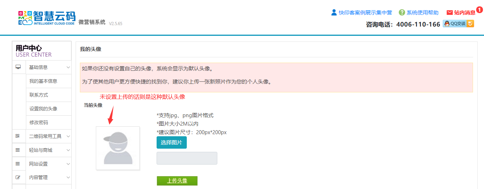Screen dimensions: 484x189
Task: Go to 联系方式 in the sidebar
Action: (39, 95)
